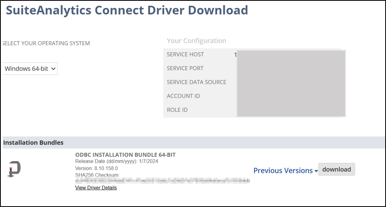Click the SERVICE DATA SOURCE label

196,82
